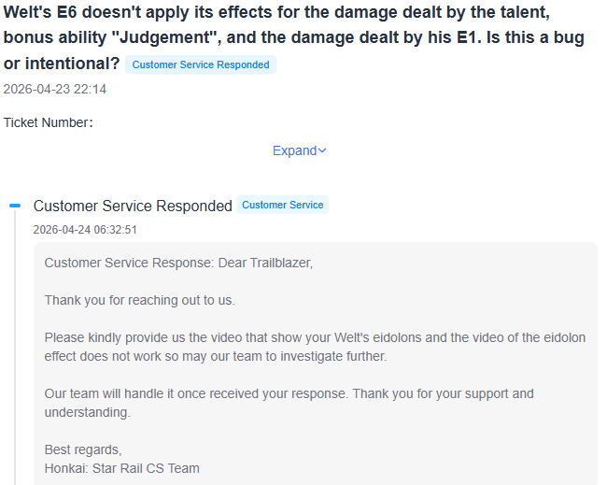The width and height of the screenshot is (607, 485).
Task: Click the 'Our team will handle it' paragraph
Action: point(289,403)
